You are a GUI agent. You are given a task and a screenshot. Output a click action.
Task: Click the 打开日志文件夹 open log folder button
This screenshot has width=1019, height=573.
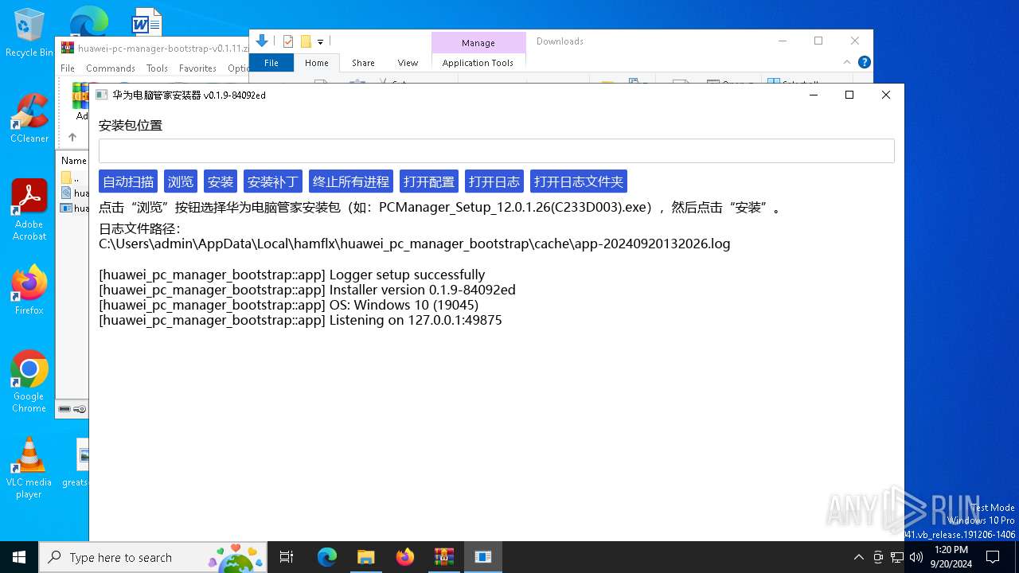pyautogui.click(x=579, y=181)
